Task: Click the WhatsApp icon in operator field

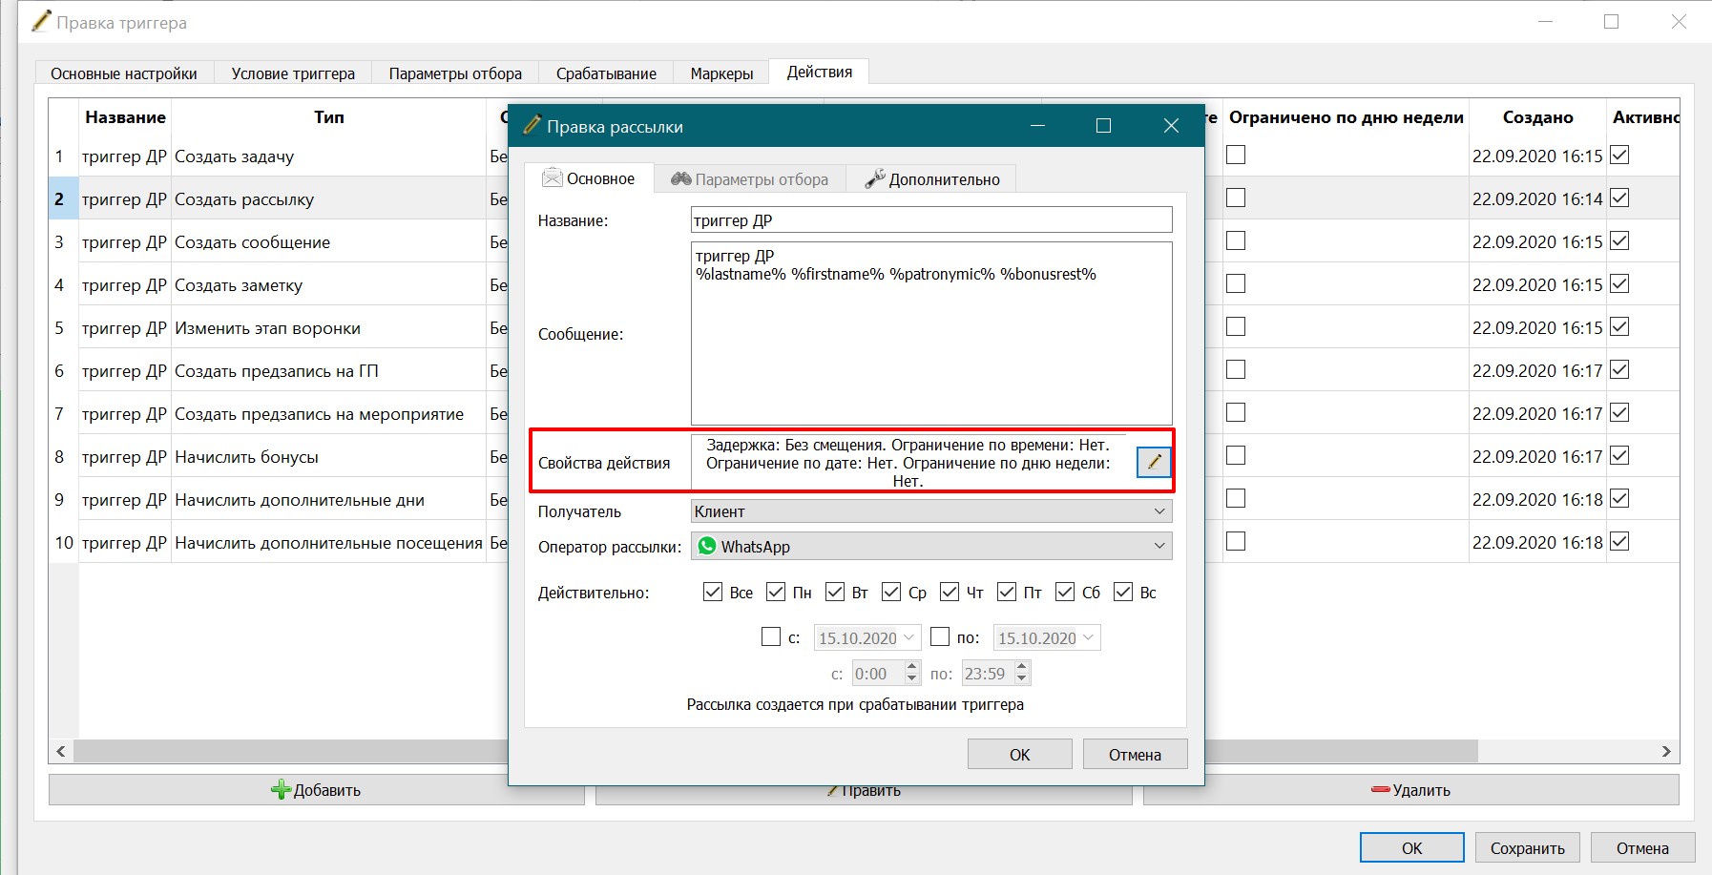Action: click(x=707, y=546)
